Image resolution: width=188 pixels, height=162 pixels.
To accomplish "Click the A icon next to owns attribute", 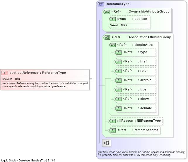I will pos(112,19).
